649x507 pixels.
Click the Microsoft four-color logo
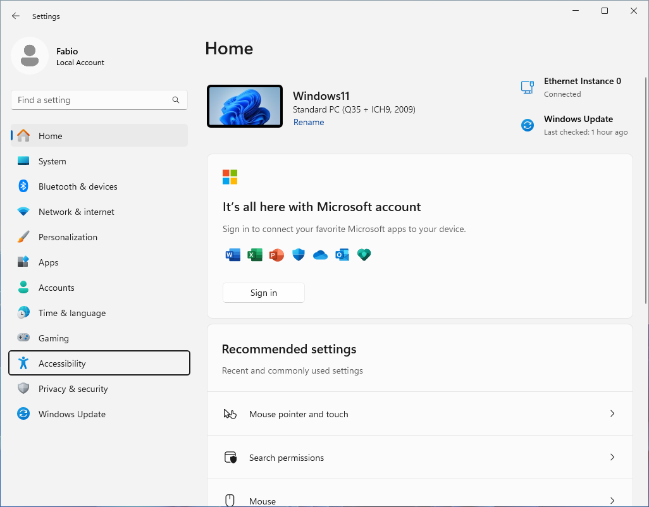[230, 177]
